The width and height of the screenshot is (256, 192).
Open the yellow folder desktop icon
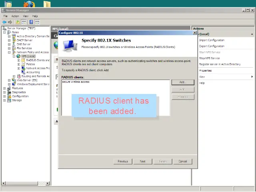pos(47,4)
